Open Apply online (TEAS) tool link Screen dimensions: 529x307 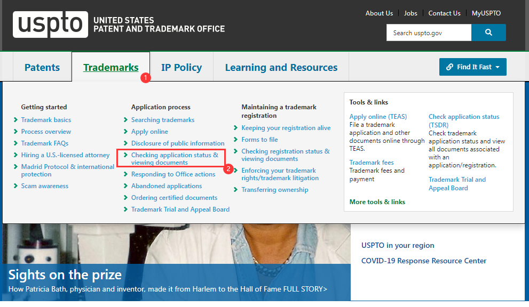click(x=378, y=117)
